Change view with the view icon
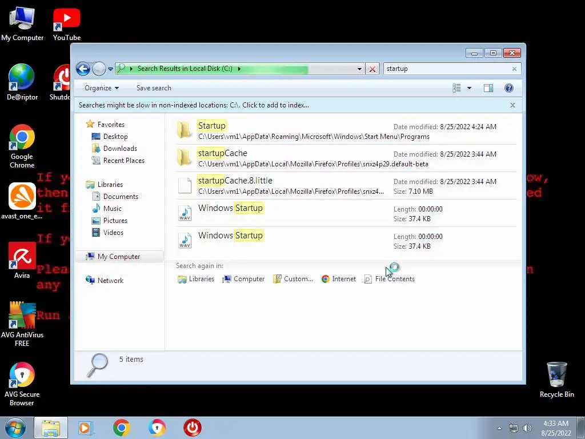 click(x=456, y=88)
